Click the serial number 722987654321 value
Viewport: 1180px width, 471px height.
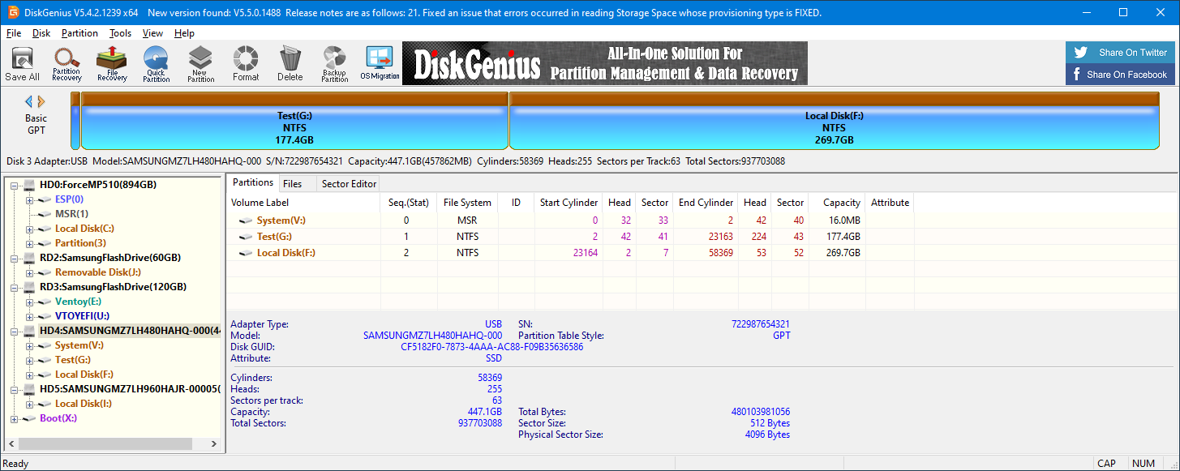(761, 324)
